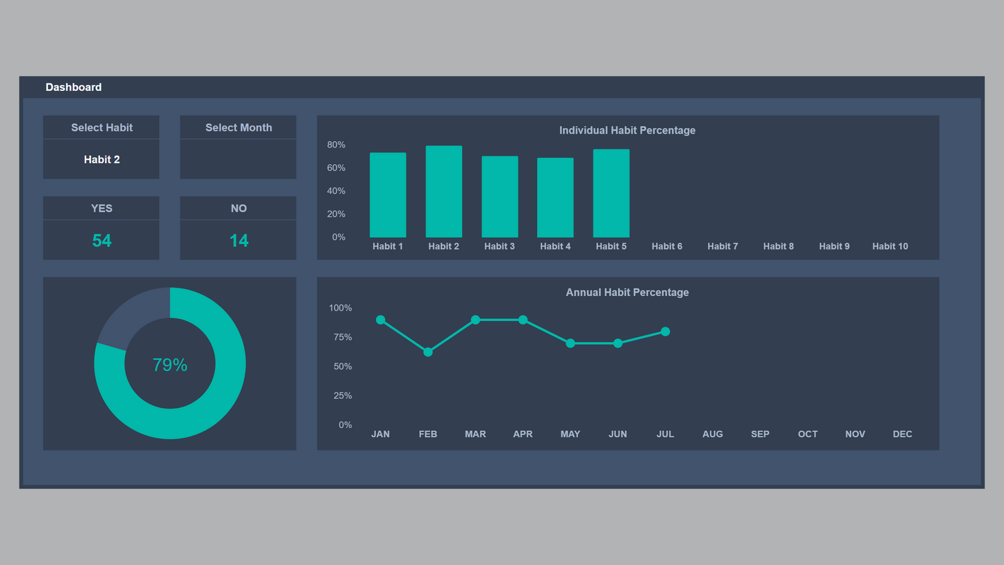The height and width of the screenshot is (565, 1004).
Task: Click the Select Month header label
Action: click(238, 127)
